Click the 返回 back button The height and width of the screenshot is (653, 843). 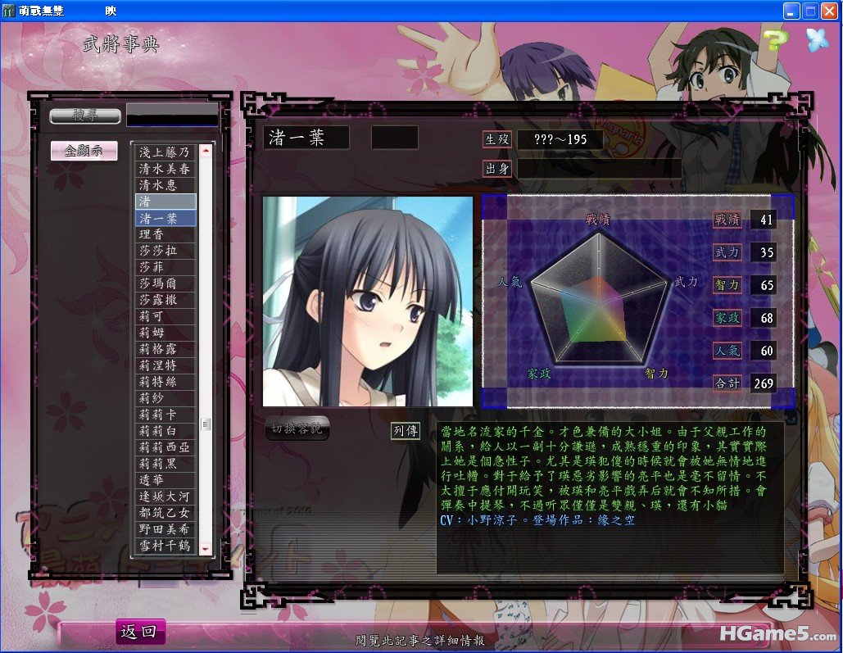click(x=140, y=631)
